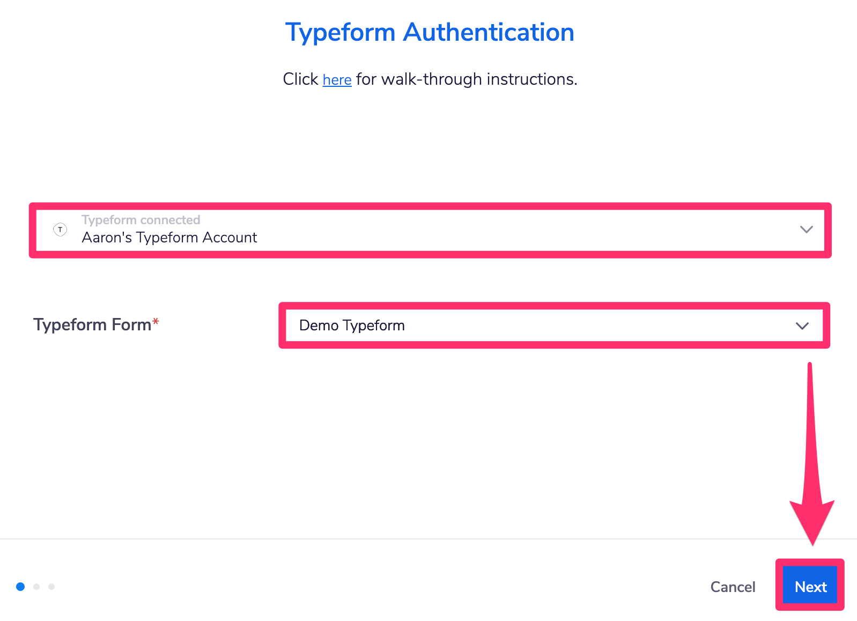Click "here" for walk-through instructions

[x=336, y=80]
